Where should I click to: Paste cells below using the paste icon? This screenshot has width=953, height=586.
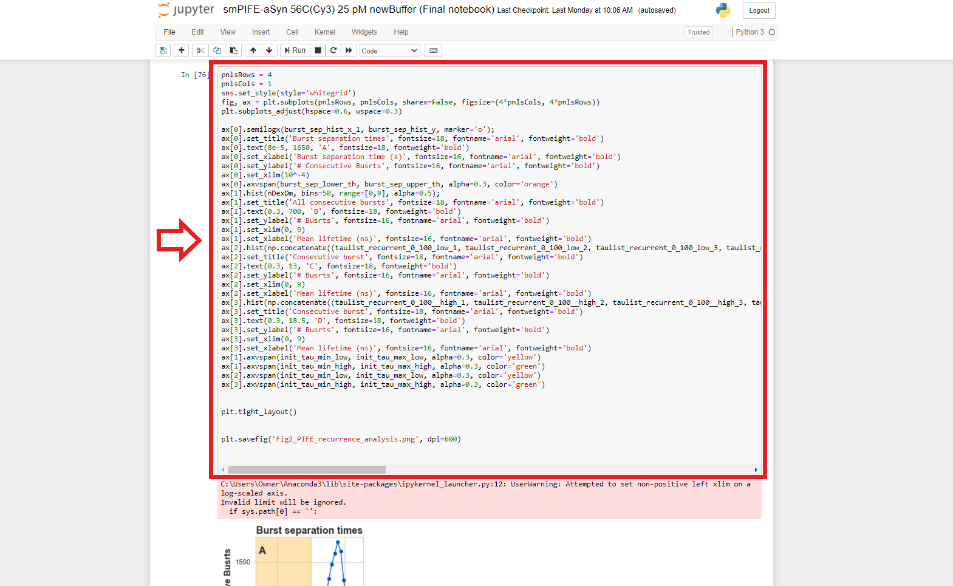coord(233,50)
